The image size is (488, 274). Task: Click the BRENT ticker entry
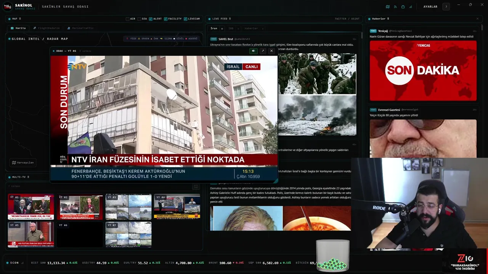click(226, 263)
